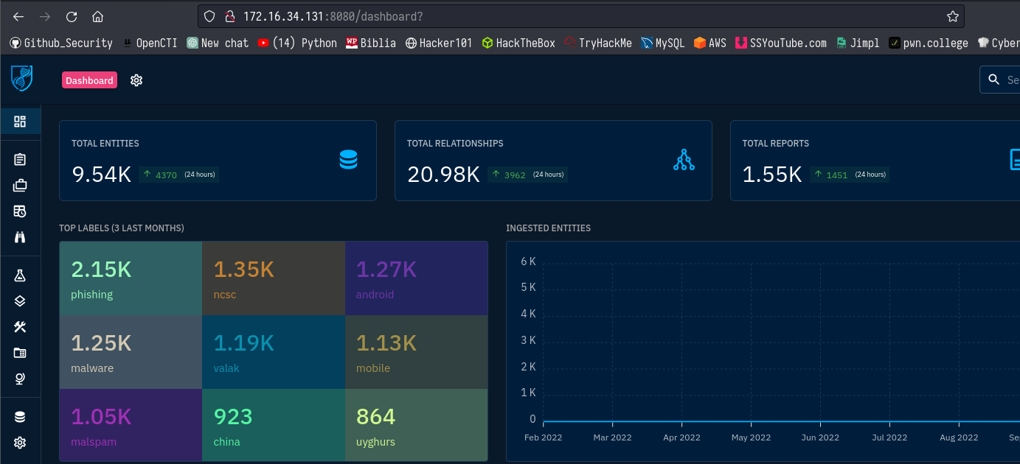Click the uyghurs label tile
Viewport: 1020px width, 464px height.
(416, 425)
